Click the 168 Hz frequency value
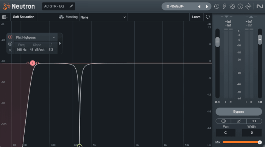 pyautogui.click(x=22, y=50)
